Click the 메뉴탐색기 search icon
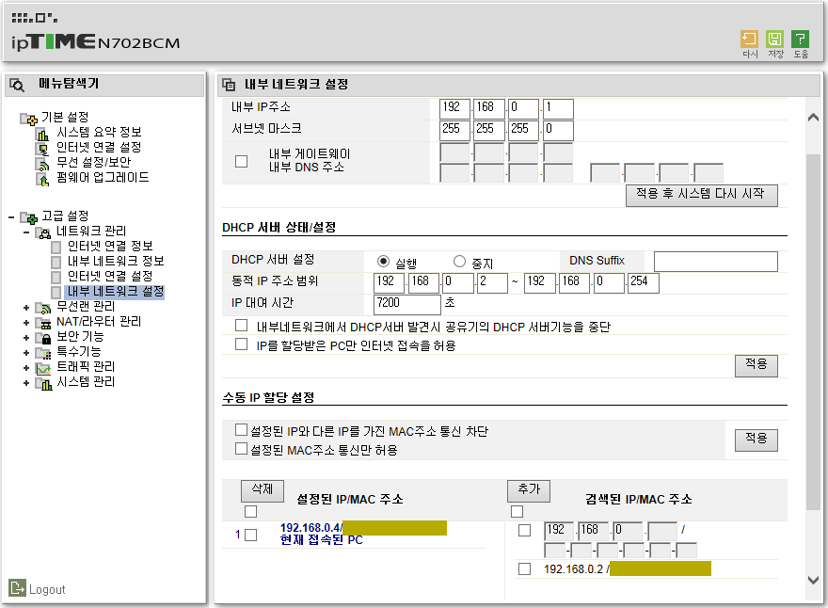Screen dimensions: 828x608 pos(17,85)
